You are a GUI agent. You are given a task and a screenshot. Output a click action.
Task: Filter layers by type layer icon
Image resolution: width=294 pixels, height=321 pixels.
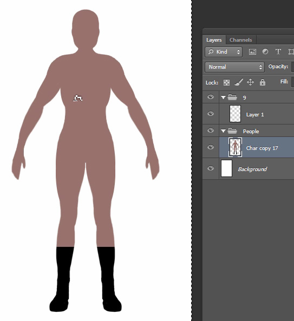pos(278,51)
